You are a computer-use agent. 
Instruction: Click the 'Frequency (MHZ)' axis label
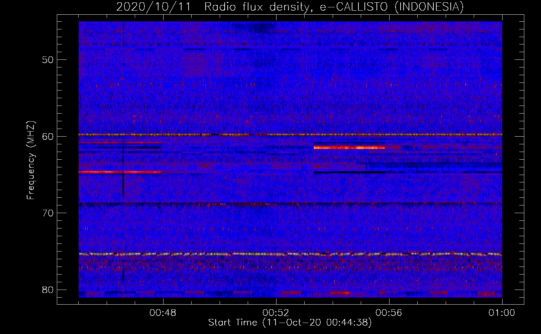31,160
